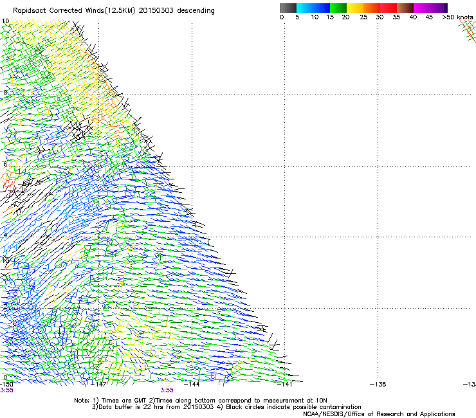This screenshot has width=476, height=418.
Task: Select the '25' label under the color scale
Action: pos(363,17)
